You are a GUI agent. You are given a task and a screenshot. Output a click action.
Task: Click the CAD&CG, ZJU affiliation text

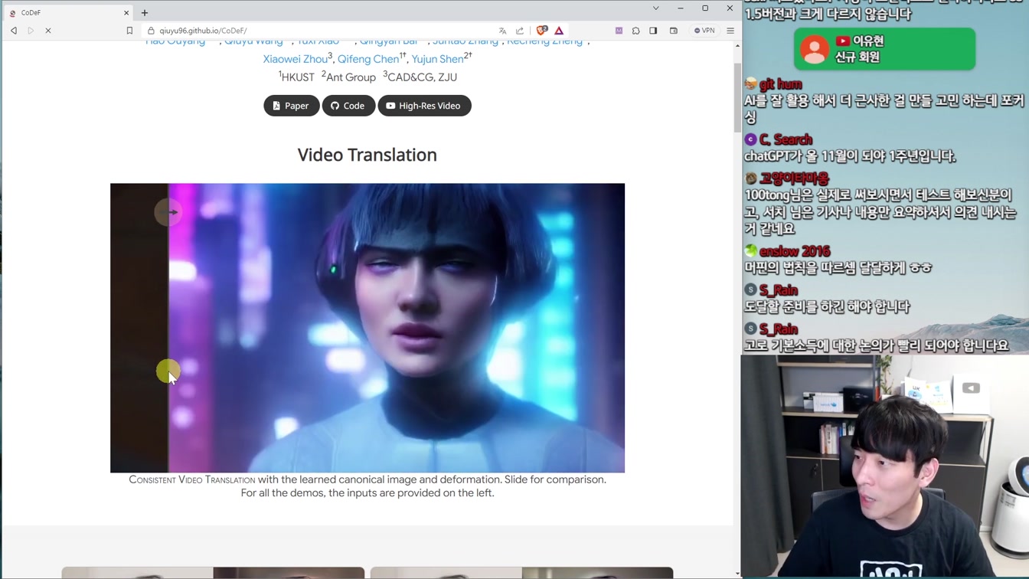(420, 77)
